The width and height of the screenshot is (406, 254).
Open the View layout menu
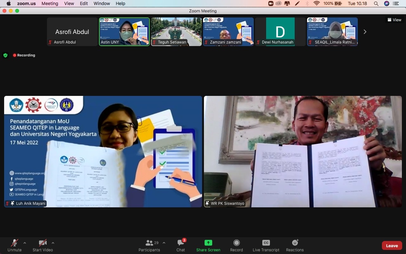(x=394, y=20)
